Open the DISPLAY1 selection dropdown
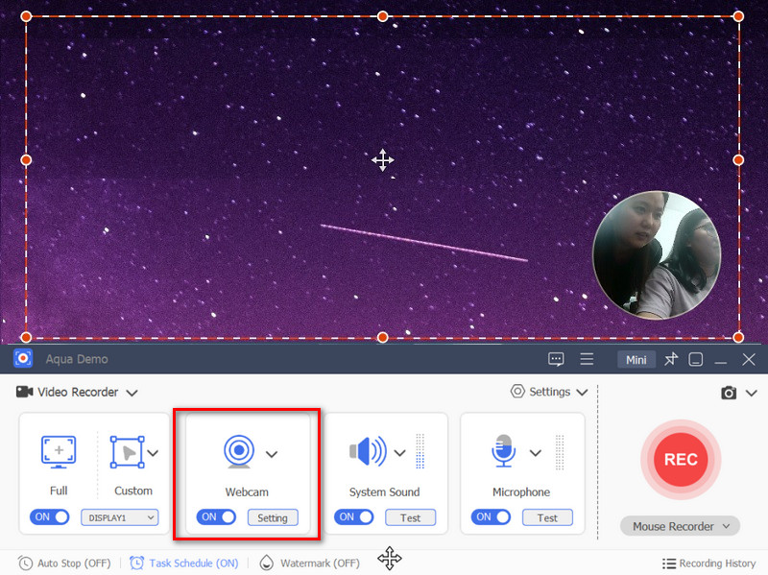Image resolution: width=768 pixels, height=575 pixels. 119,517
